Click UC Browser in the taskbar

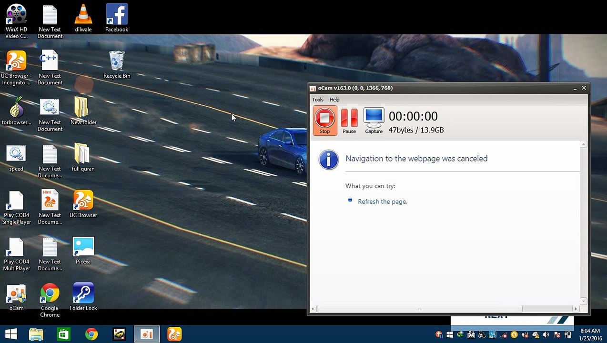[174, 334]
